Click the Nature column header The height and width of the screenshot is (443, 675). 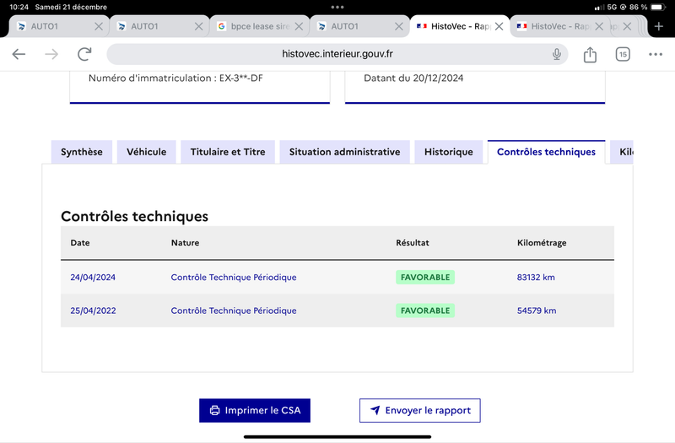click(x=185, y=243)
